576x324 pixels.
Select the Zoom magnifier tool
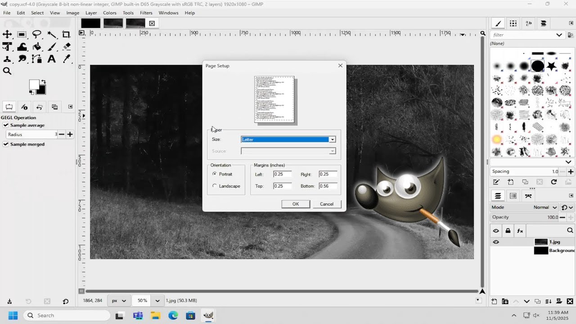7,71
